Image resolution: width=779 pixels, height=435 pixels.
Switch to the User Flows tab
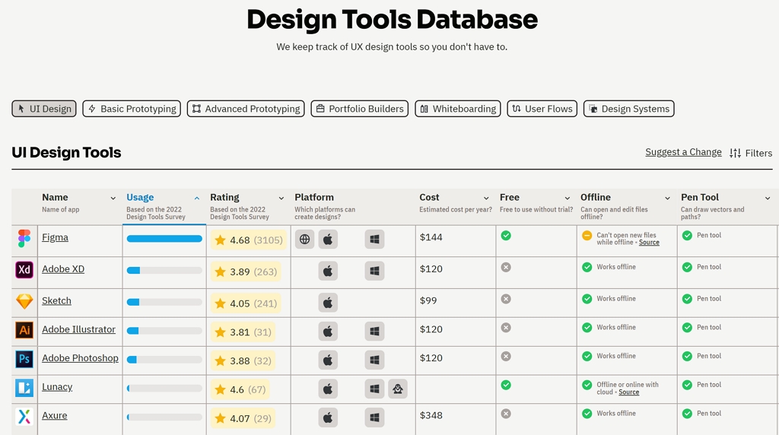pos(542,109)
